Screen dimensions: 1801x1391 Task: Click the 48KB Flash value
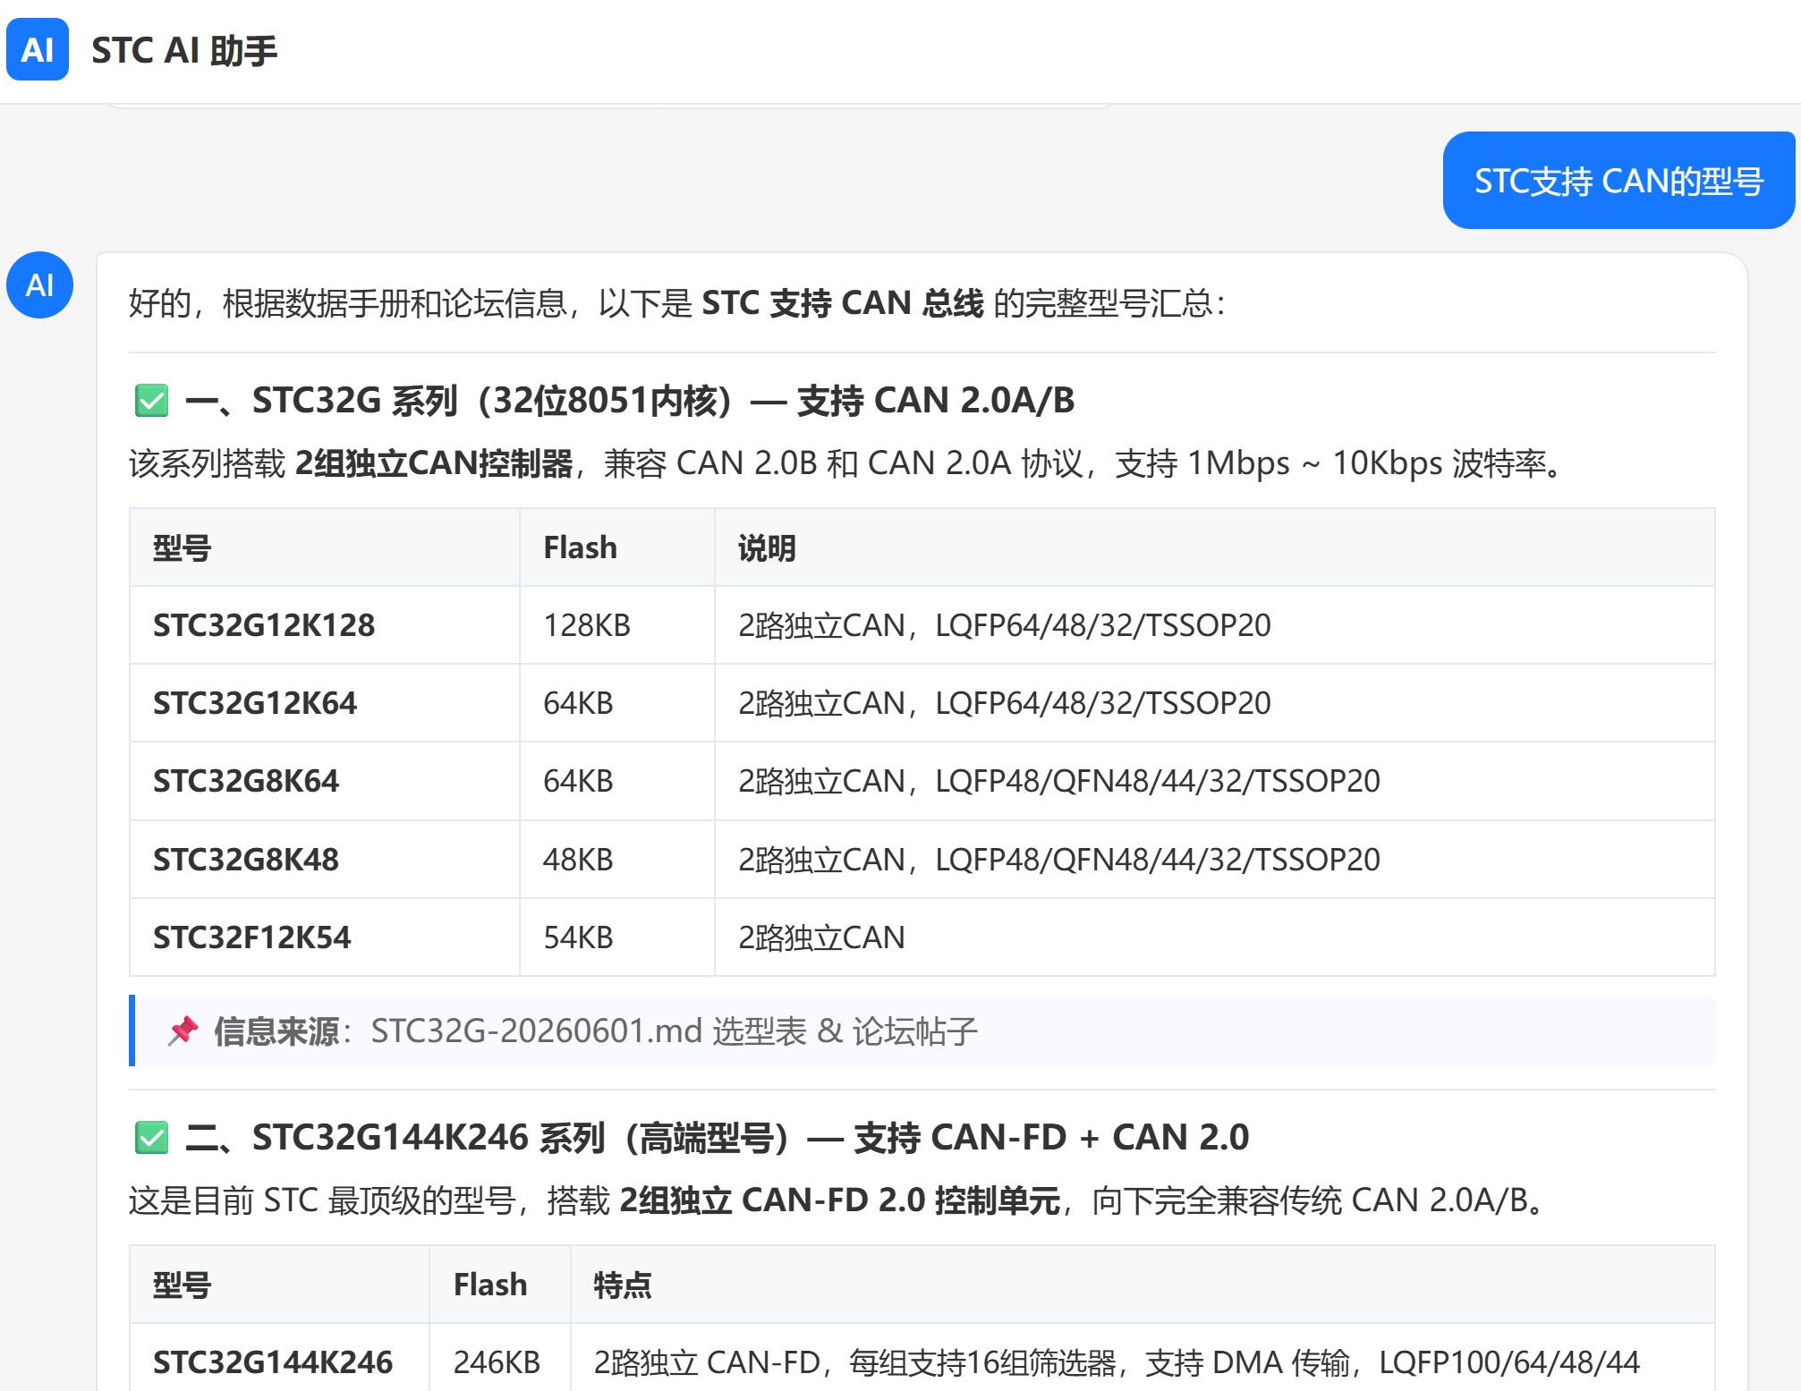pyautogui.click(x=578, y=860)
